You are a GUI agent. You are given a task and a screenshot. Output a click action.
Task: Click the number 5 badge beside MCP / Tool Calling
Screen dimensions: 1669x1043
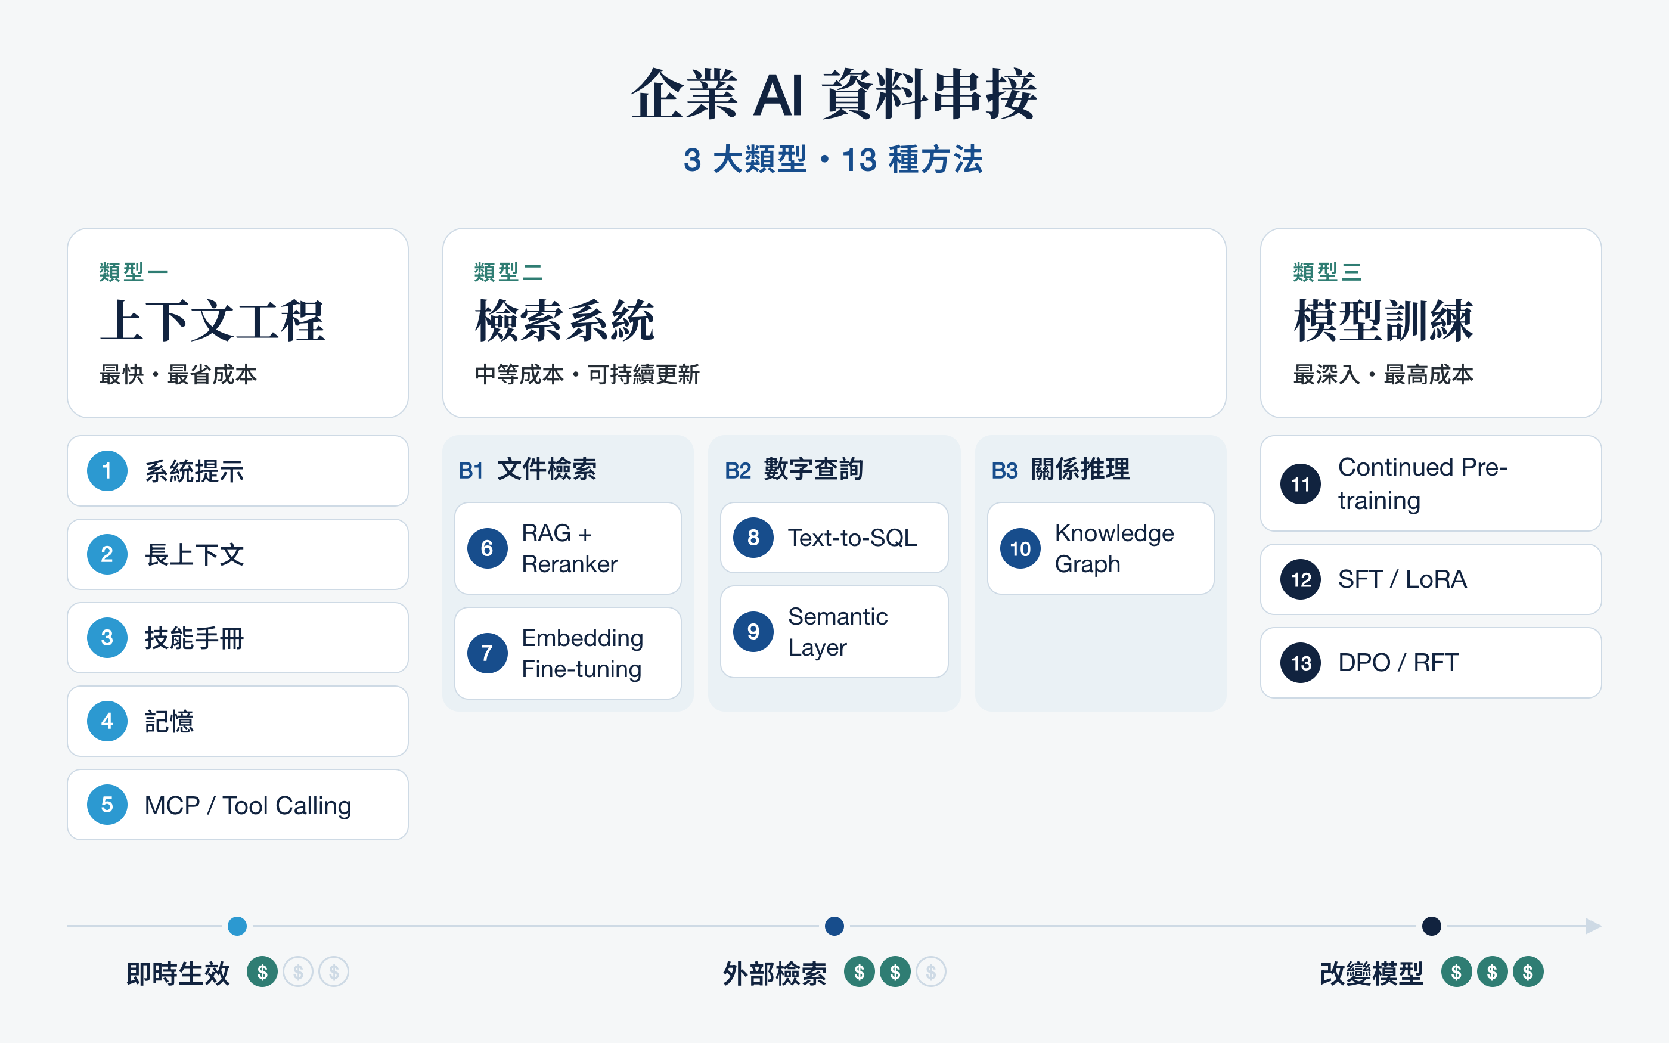pos(107,805)
